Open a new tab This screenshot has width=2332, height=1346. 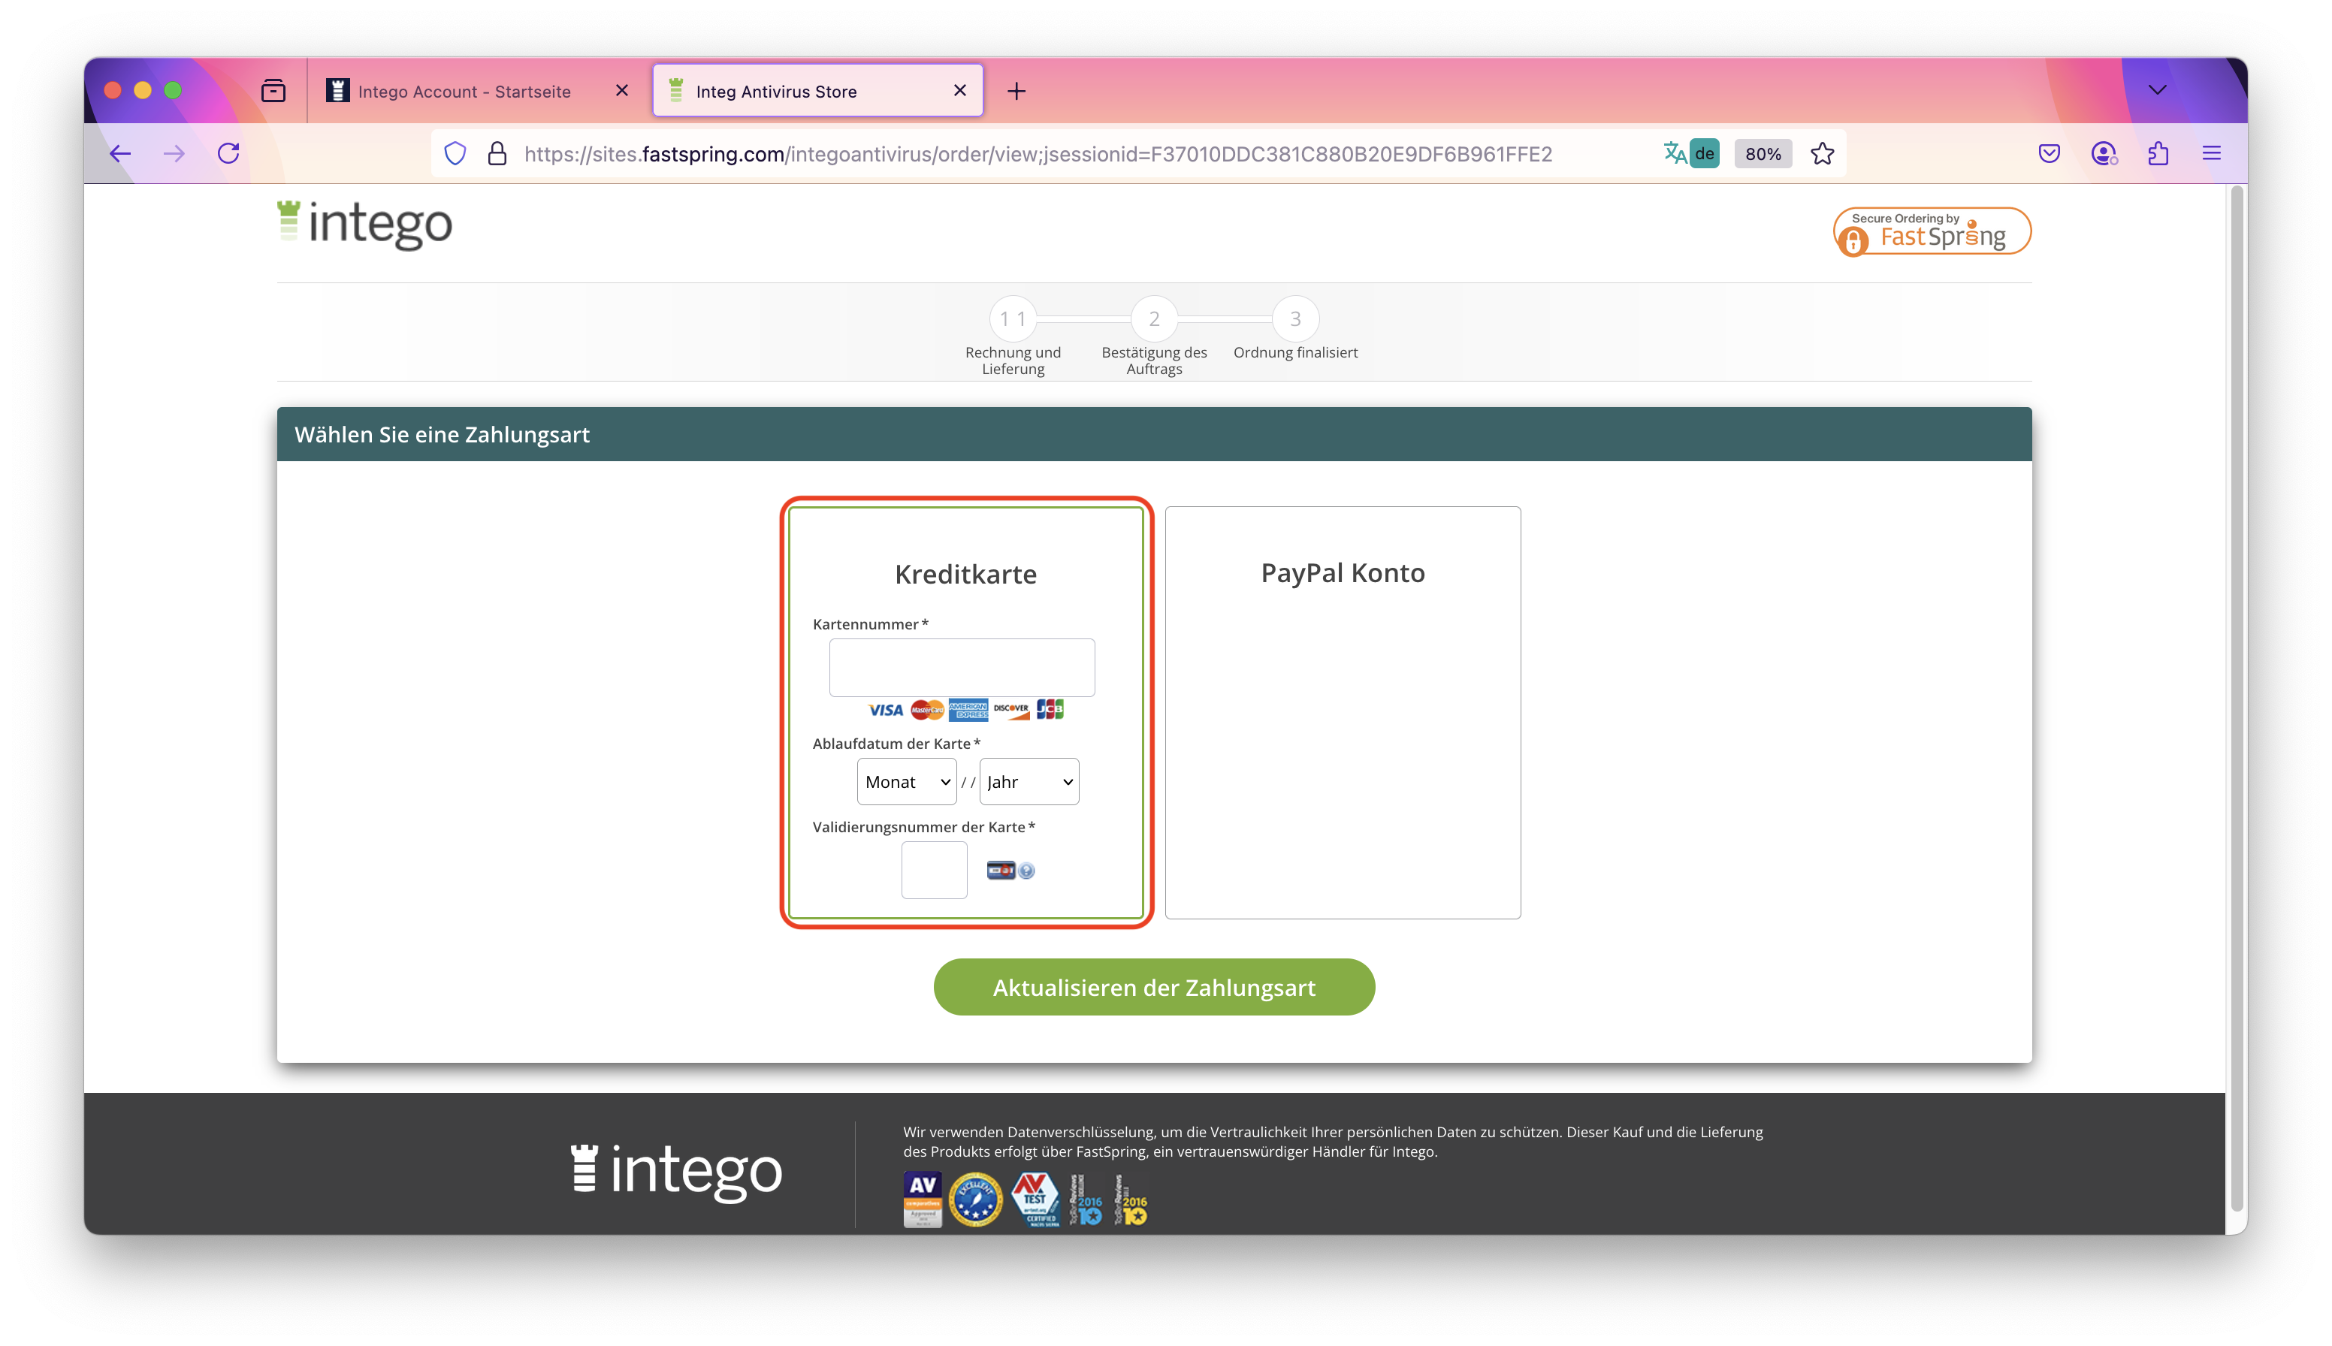pos(1016,91)
